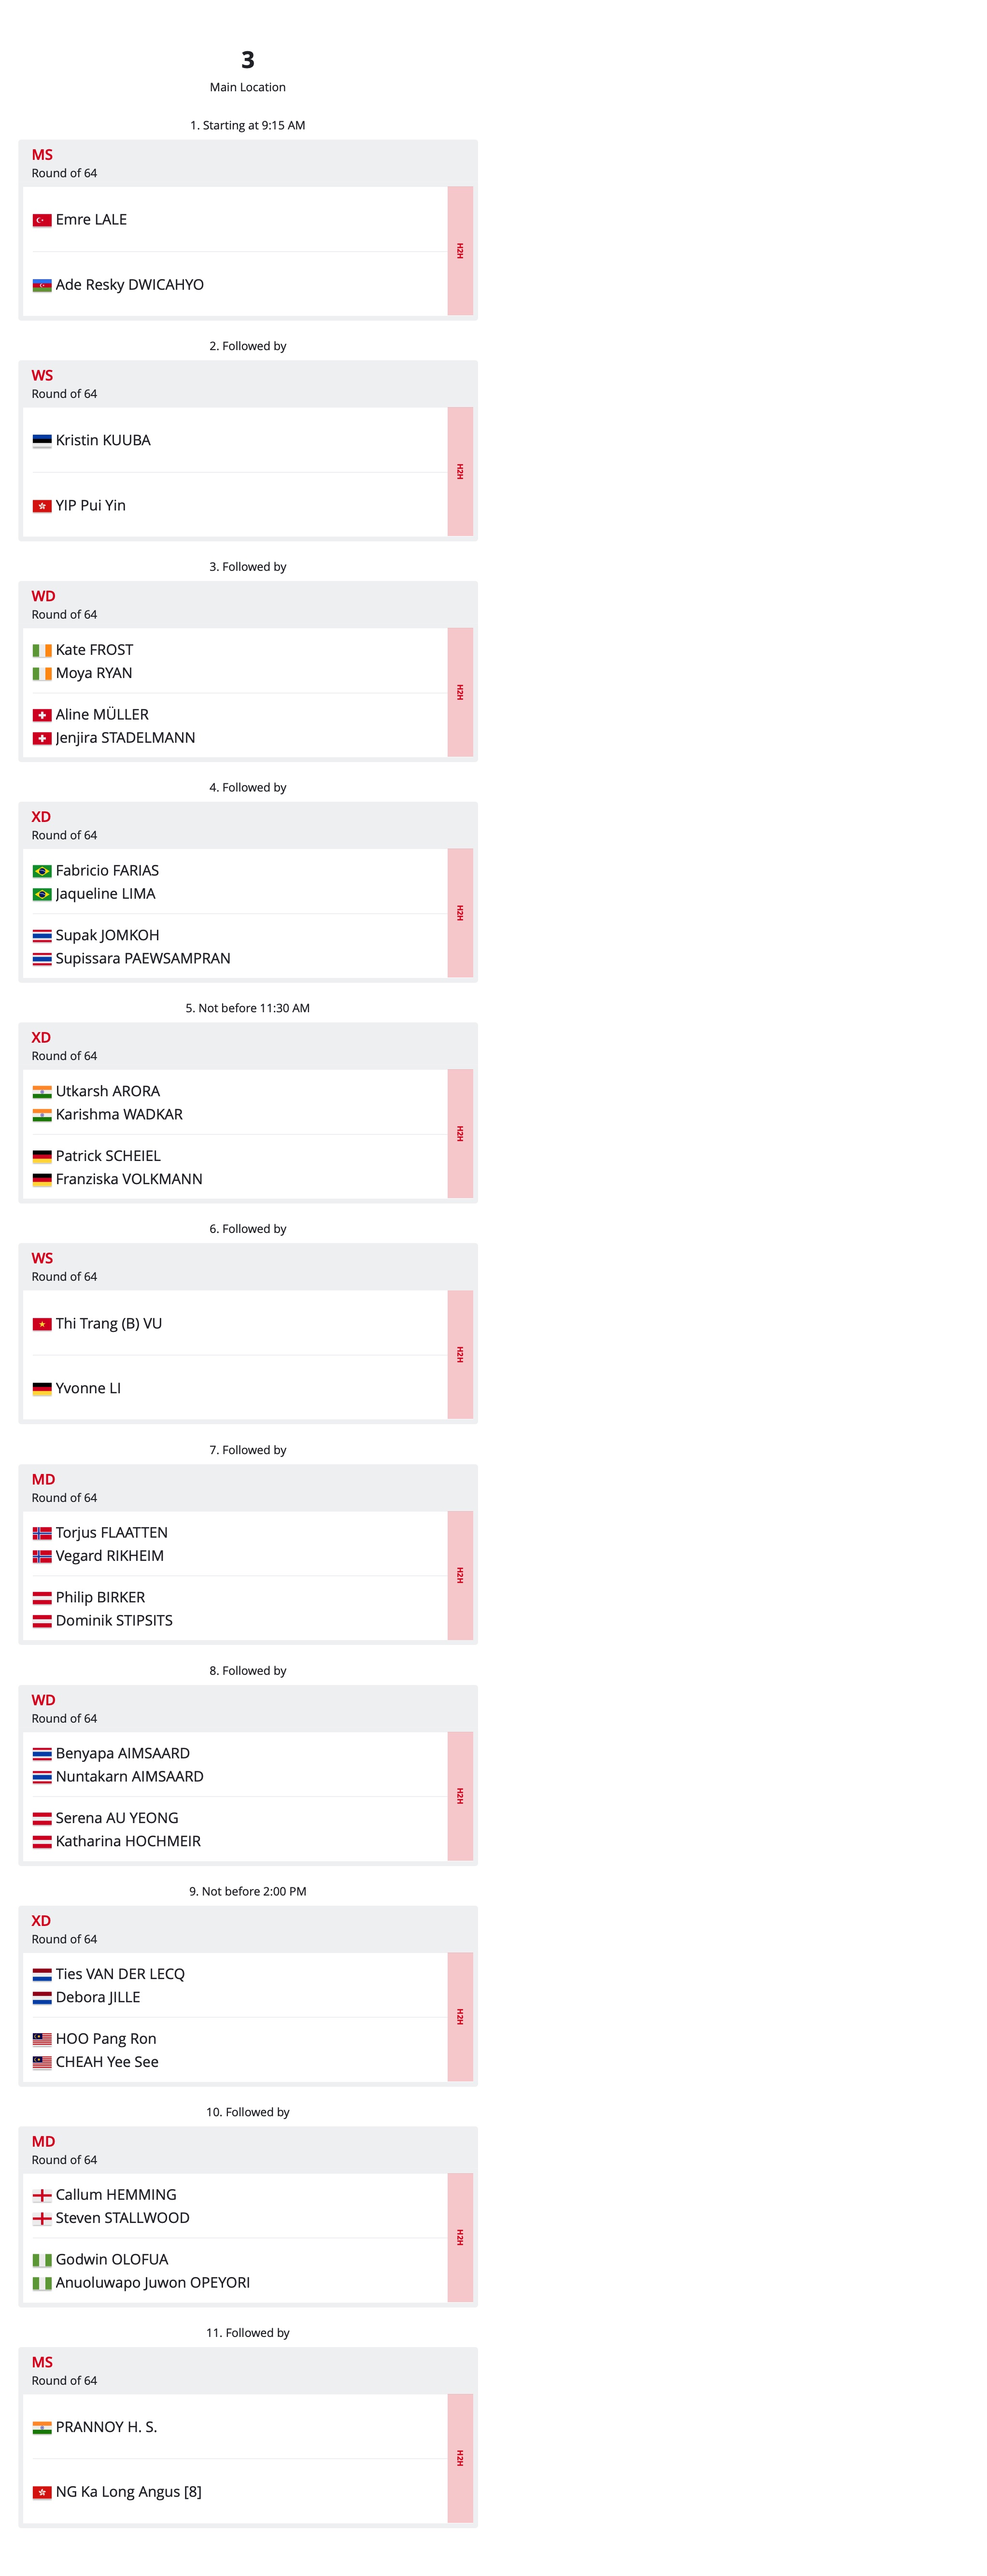Open player NG Ka Long Angus

118,2492
